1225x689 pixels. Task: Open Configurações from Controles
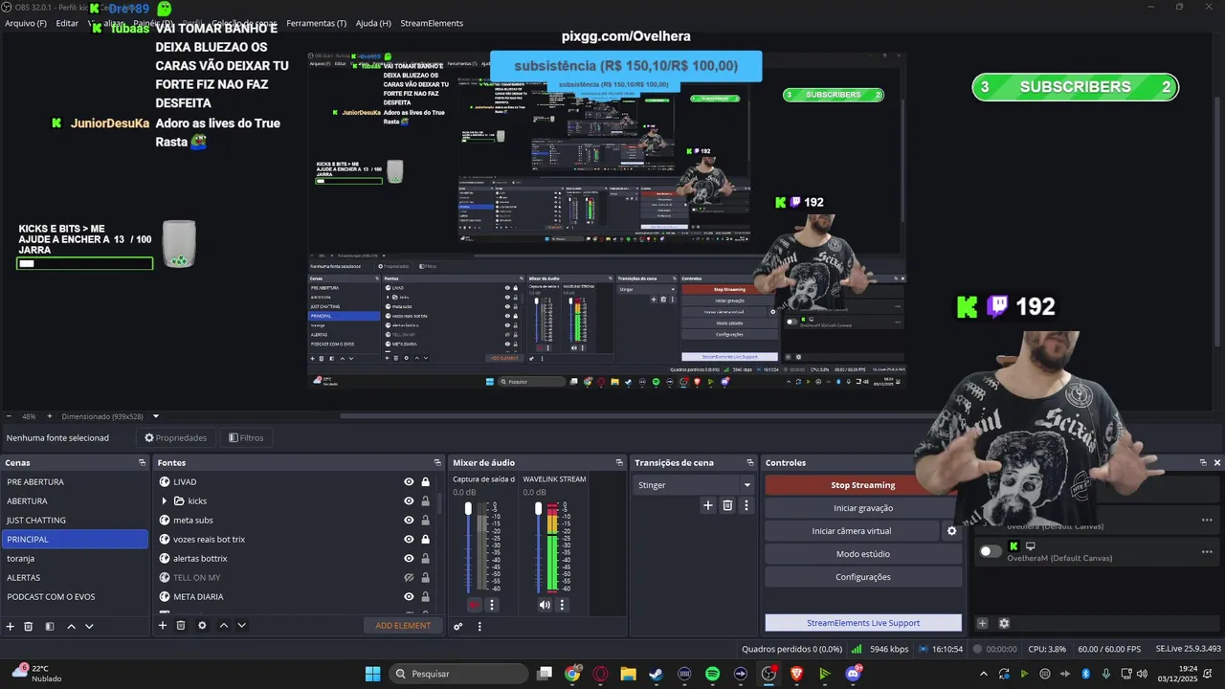pos(863,577)
